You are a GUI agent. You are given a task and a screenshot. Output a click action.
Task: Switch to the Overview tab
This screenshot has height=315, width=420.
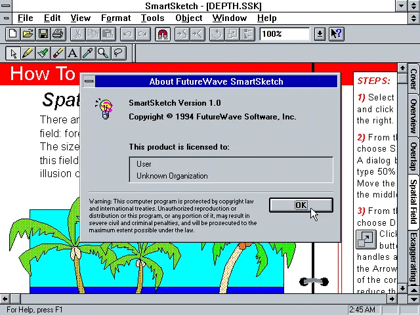click(413, 115)
